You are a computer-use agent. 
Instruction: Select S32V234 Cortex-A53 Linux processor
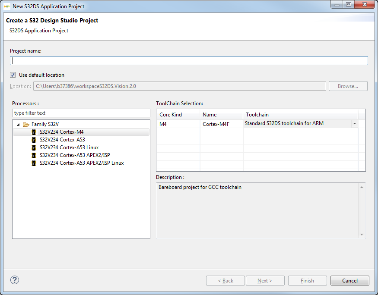pyautogui.click(x=69, y=147)
